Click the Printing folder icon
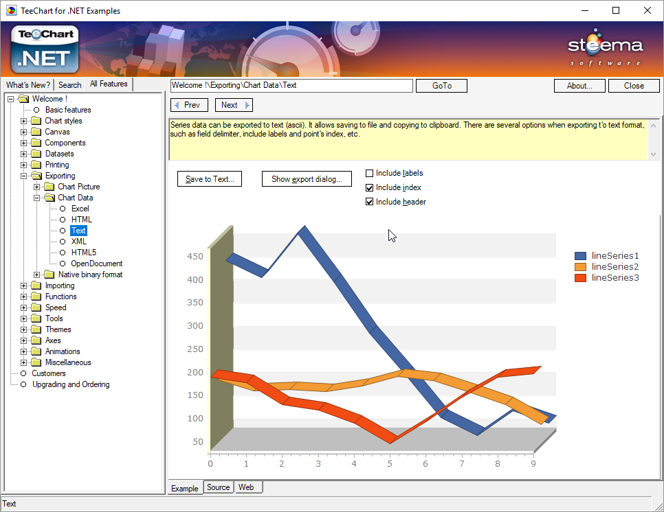The height and width of the screenshot is (512, 664). click(36, 165)
